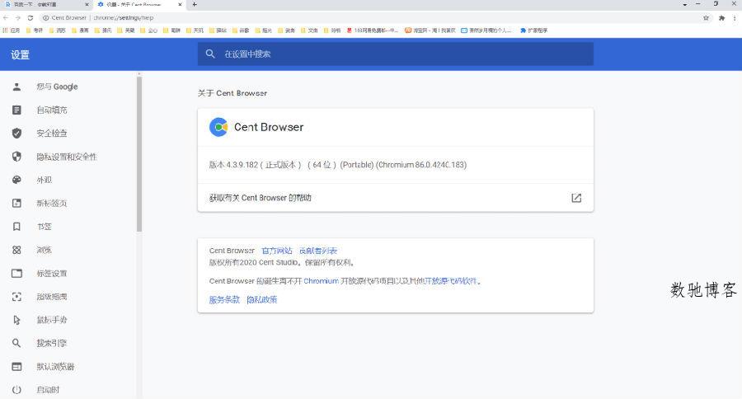Open the 超级拖拽 drag icon
The height and width of the screenshot is (399, 742).
coord(16,297)
